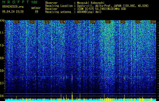Click the meteor count 89
The image size is (159, 101).
(37, 12)
